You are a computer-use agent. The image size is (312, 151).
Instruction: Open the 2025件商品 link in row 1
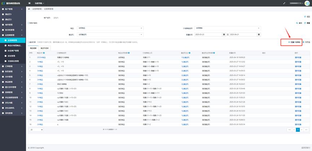[x=41, y=57]
